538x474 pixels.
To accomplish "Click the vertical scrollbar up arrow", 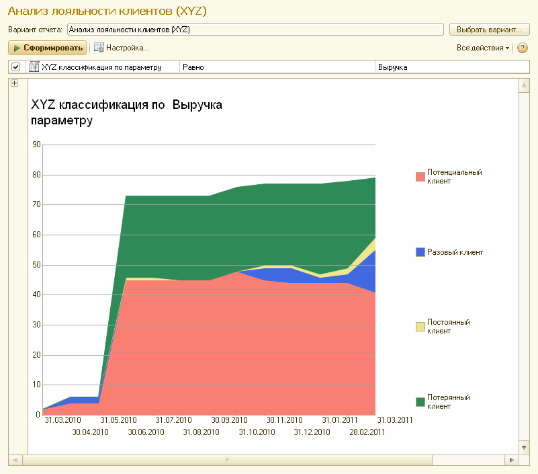I will point(524,85).
